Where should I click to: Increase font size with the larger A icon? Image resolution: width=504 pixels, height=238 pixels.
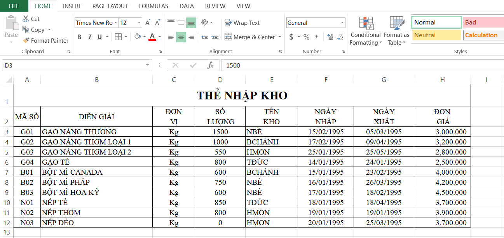[148, 23]
